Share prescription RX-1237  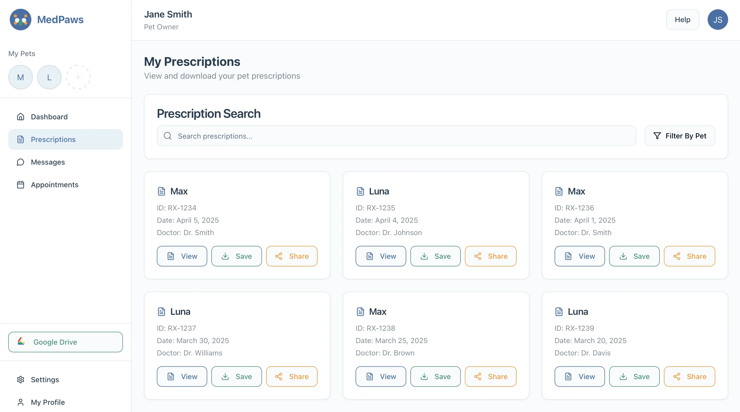pos(292,376)
